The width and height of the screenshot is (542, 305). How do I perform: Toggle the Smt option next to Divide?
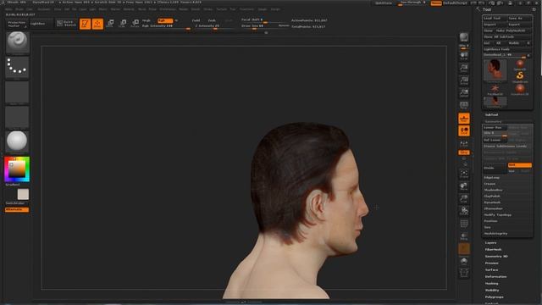tap(519, 165)
